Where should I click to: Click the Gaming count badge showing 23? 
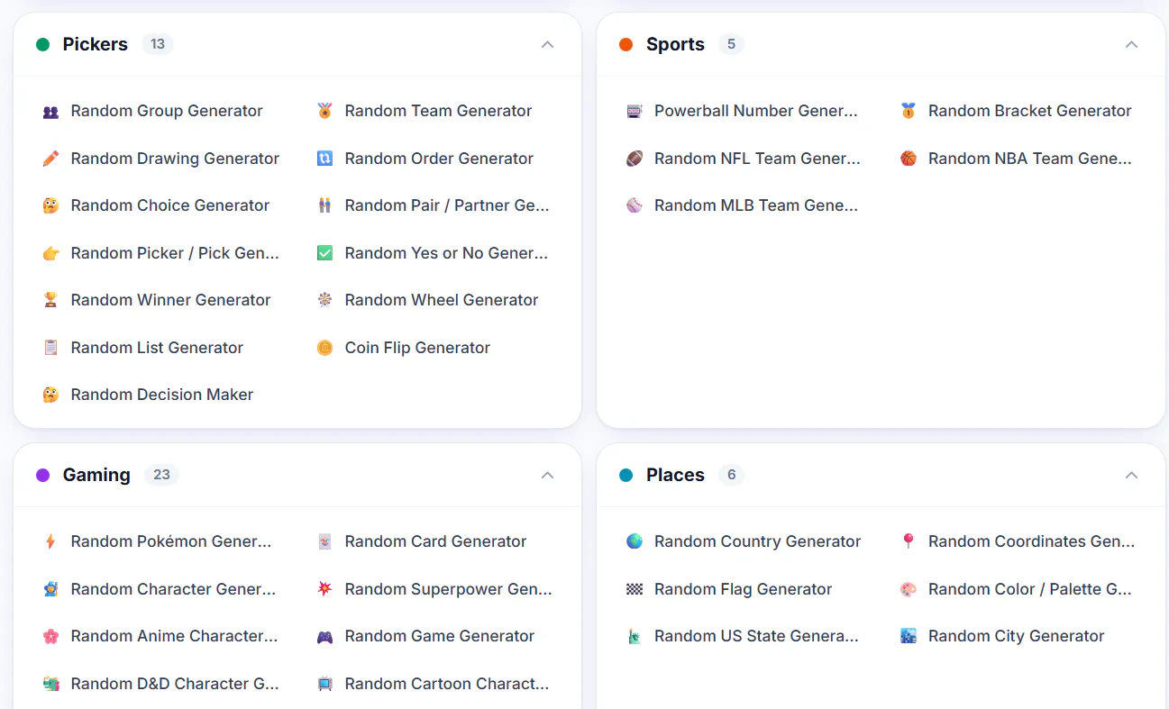(161, 475)
